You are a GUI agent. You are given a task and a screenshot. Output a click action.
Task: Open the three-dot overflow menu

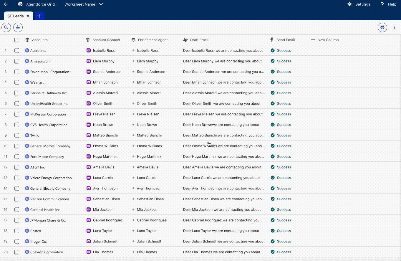(394, 27)
